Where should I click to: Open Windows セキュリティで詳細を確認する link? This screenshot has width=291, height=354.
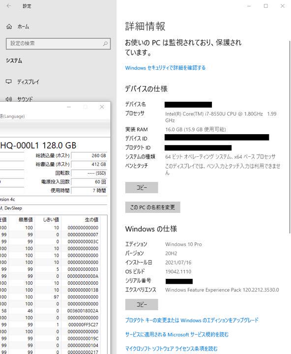coord(165,68)
